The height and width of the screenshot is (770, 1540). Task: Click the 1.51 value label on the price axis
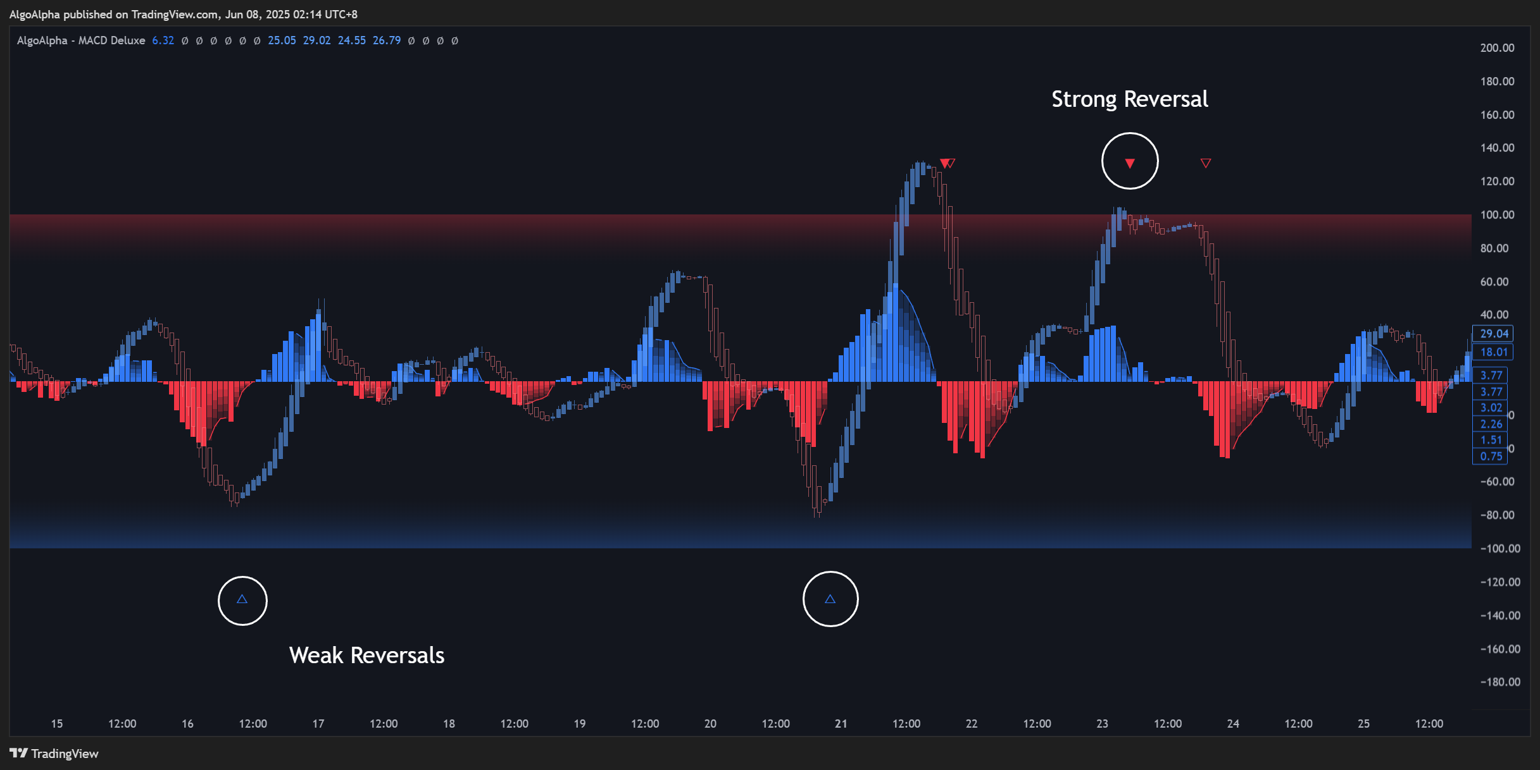[x=1491, y=440]
